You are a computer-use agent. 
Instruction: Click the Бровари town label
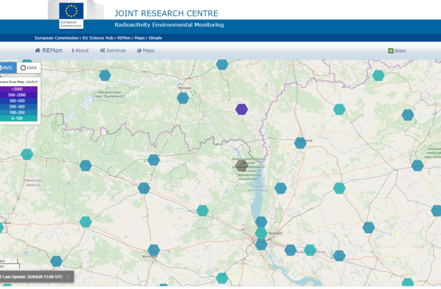click(276, 233)
